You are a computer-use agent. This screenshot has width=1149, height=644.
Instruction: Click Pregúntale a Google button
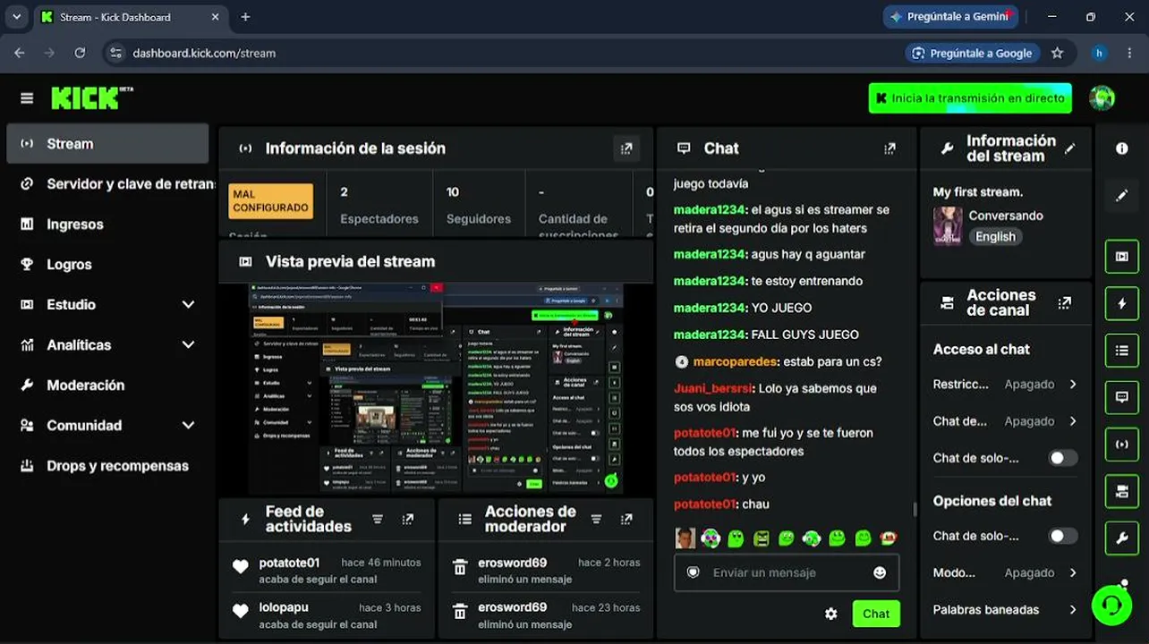(973, 53)
